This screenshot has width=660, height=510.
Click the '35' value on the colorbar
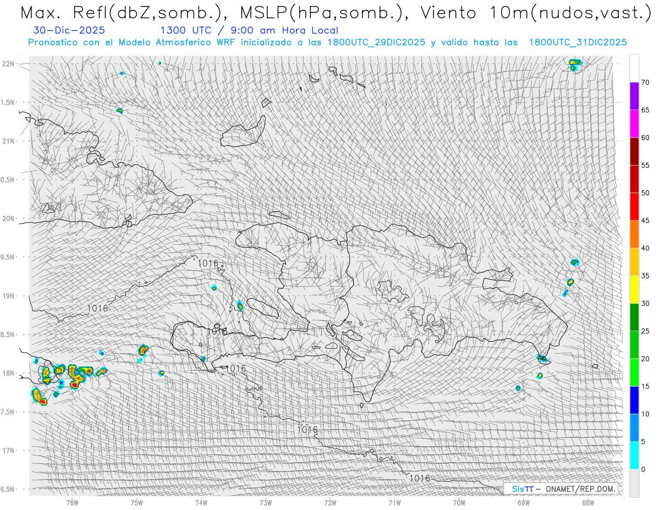click(646, 276)
